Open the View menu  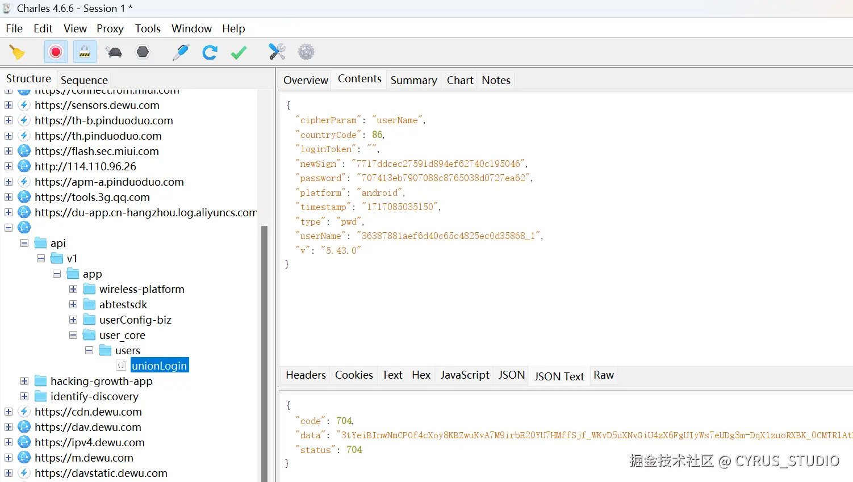[x=75, y=28]
